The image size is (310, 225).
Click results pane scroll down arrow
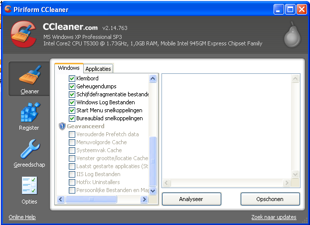(295, 174)
